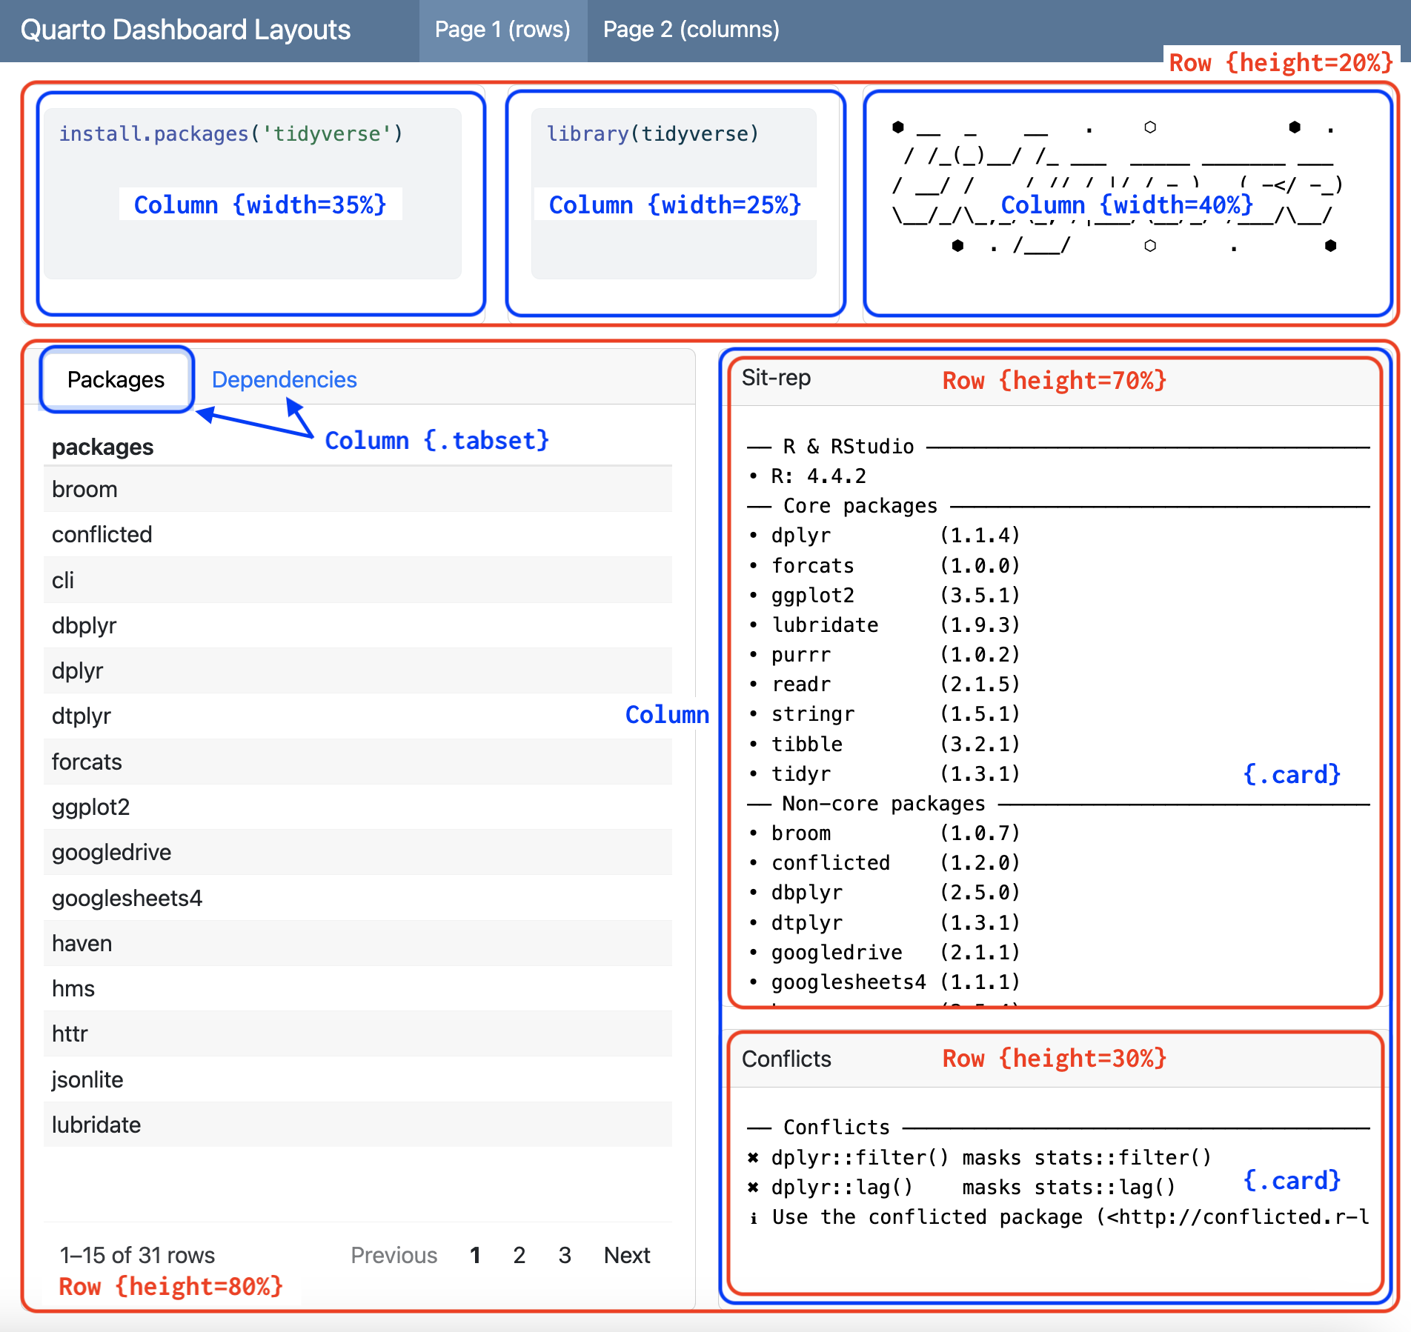Go to page 2 of the packages table
Screen dimensions: 1411x1332
[x=519, y=1255]
